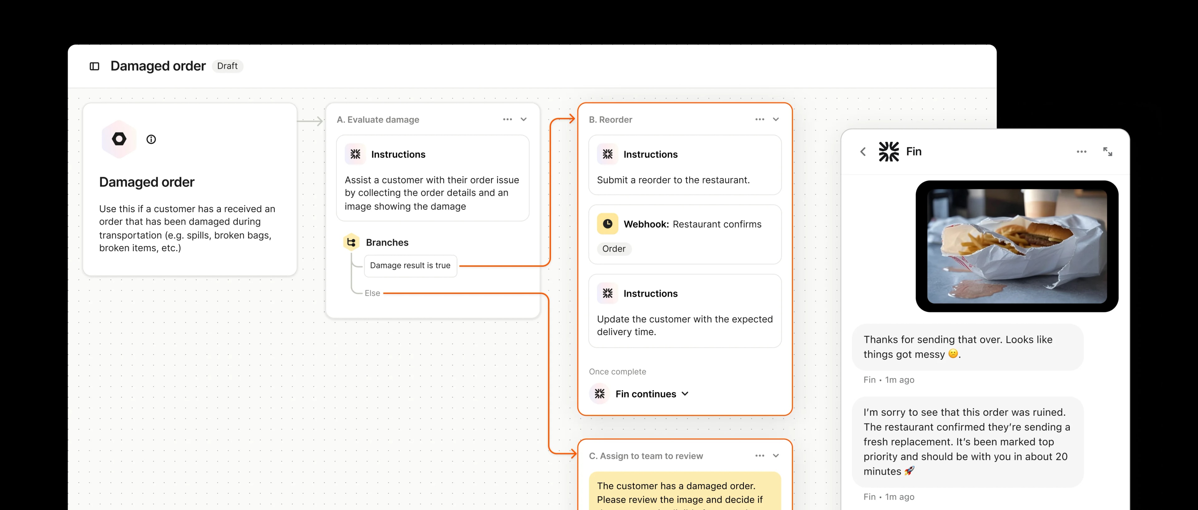Image resolution: width=1198 pixels, height=510 pixels.
Task: Edit 'Submit a reorder to the restaurant' text
Action: [673, 180]
